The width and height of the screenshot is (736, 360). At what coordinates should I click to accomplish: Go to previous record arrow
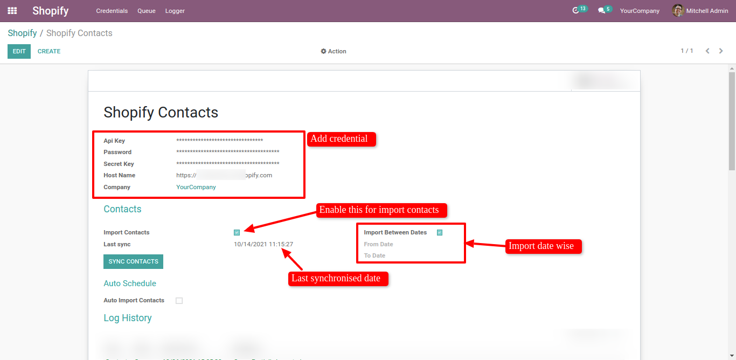click(707, 51)
